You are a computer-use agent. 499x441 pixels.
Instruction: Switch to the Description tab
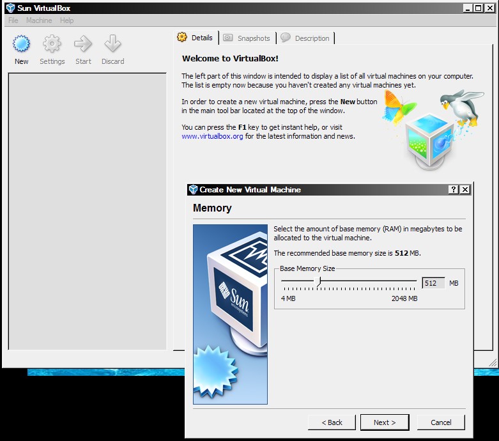pos(305,38)
